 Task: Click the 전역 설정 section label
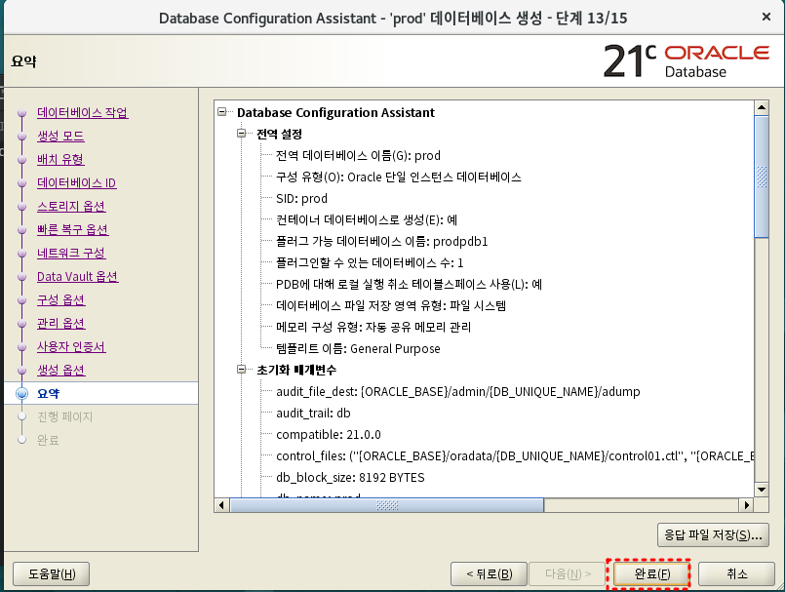pyautogui.click(x=279, y=134)
